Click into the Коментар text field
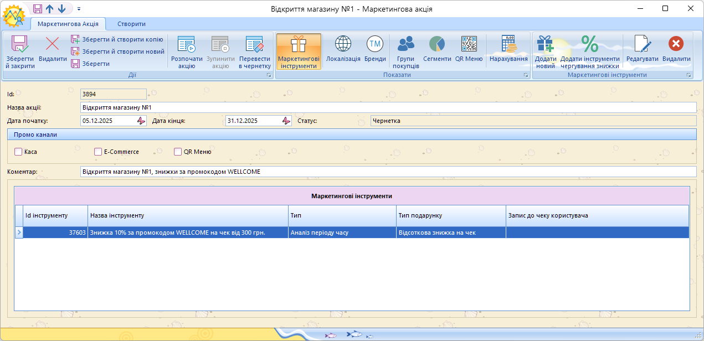This screenshot has height=341, width=704. (x=388, y=172)
